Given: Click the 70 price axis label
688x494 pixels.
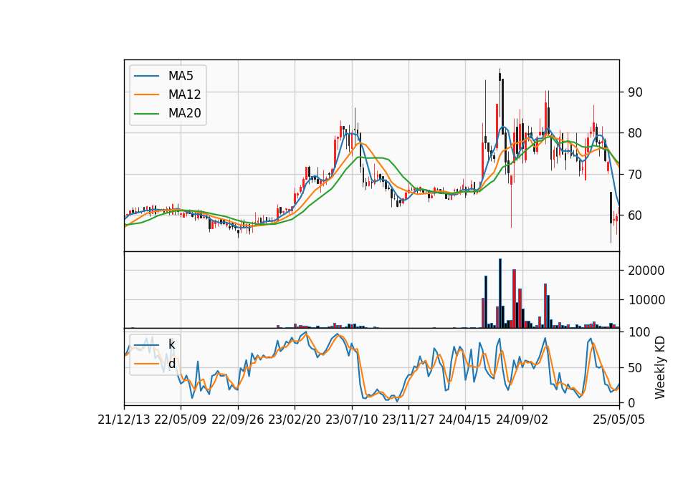Looking at the screenshot, I should [x=636, y=175].
